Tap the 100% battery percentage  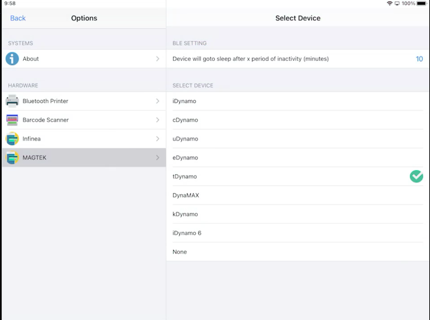click(408, 3)
